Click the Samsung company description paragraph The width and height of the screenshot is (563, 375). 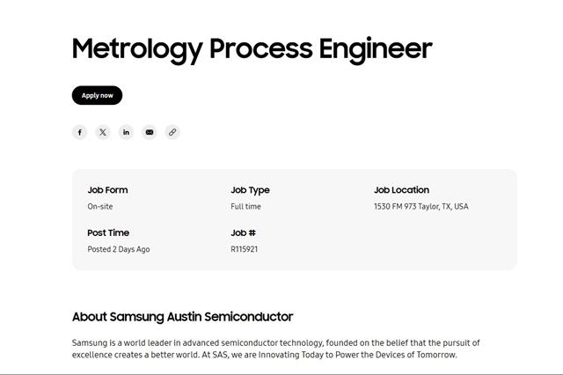coord(275,349)
